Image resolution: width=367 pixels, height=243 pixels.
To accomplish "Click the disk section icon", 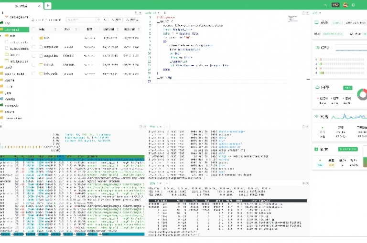I will (316, 149).
